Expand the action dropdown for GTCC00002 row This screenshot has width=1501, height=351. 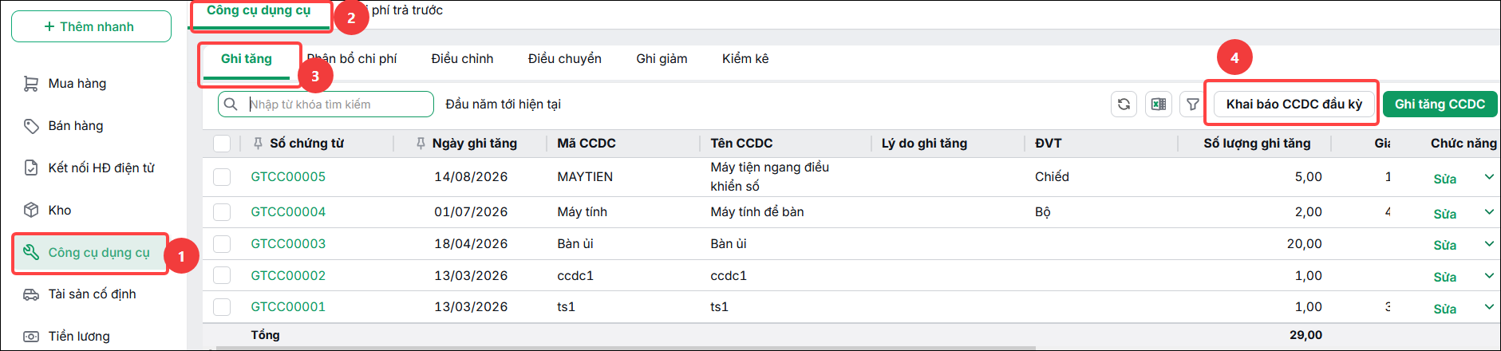(1489, 276)
